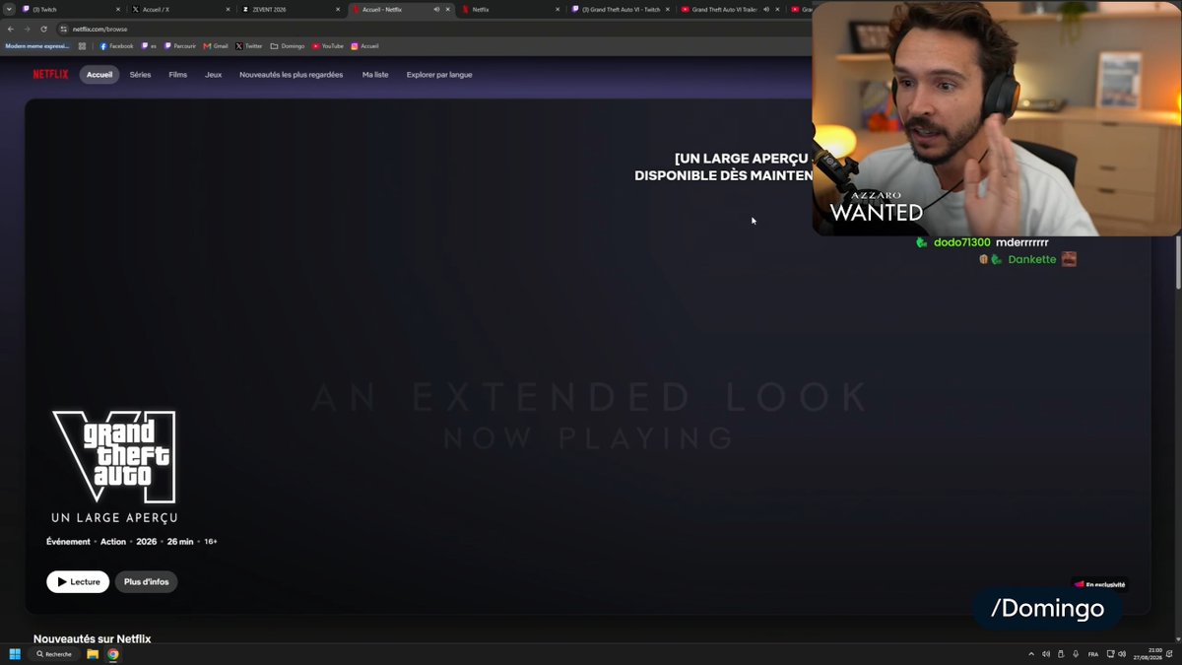Viewport: 1182px width, 665px height.
Task: Open the Parcourir bookmark
Action: pyautogui.click(x=180, y=46)
